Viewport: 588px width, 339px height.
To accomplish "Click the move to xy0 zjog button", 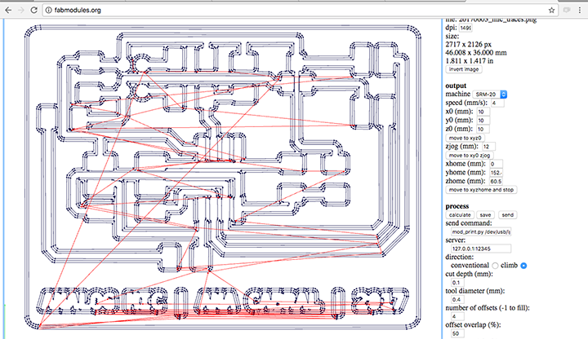I will pyautogui.click(x=470, y=155).
